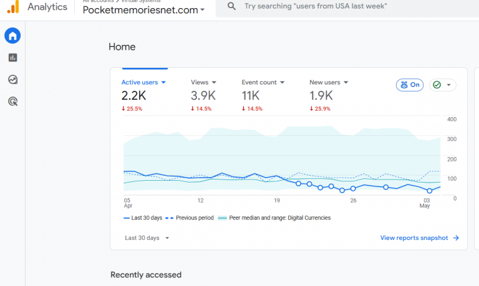This screenshot has height=286, width=479.
Task: Open the Advertising icon in sidebar
Action: point(12,102)
